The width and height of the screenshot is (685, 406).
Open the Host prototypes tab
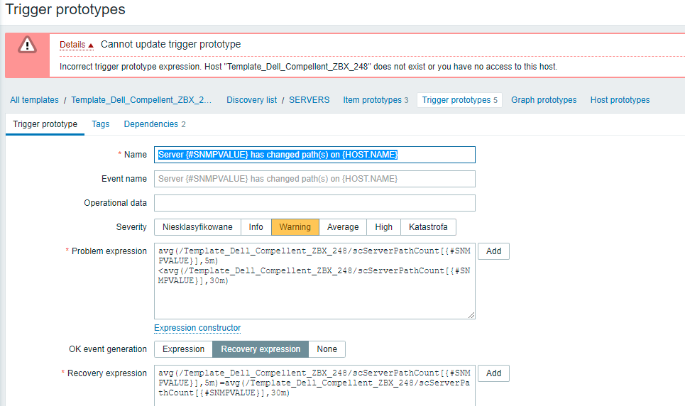tap(620, 100)
